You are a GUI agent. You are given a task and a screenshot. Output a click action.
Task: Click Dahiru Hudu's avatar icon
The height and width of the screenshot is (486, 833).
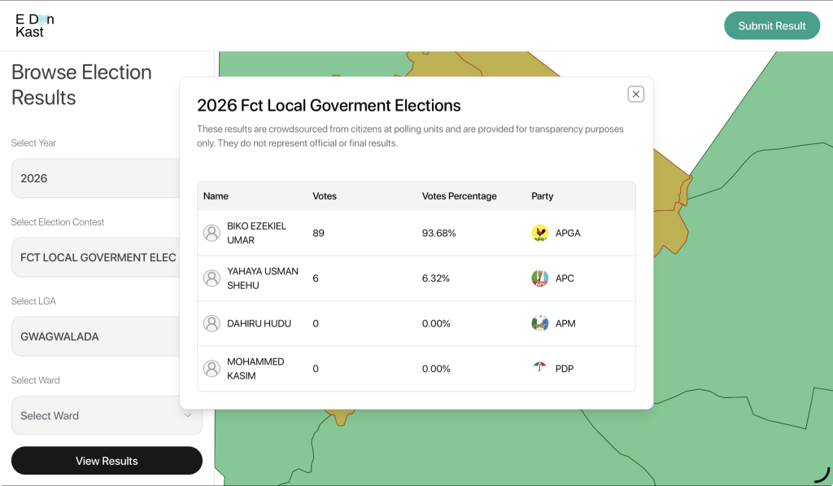click(212, 323)
